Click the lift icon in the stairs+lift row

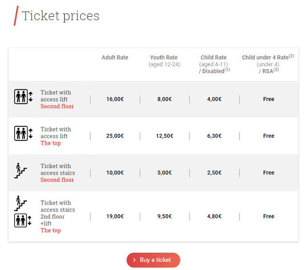point(23,220)
